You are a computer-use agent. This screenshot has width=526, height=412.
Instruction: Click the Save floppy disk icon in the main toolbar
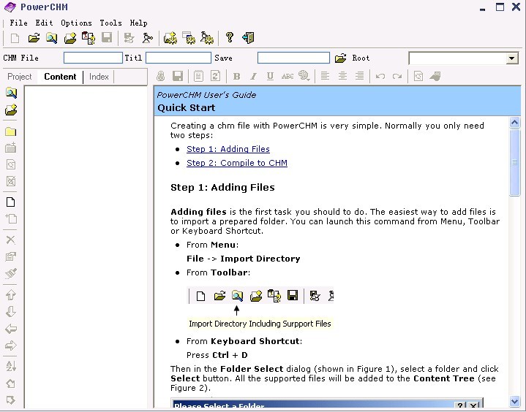107,38
